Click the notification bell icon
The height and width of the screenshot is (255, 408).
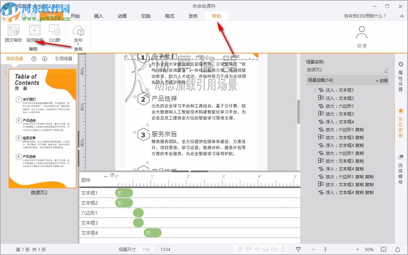pos(397,249)
